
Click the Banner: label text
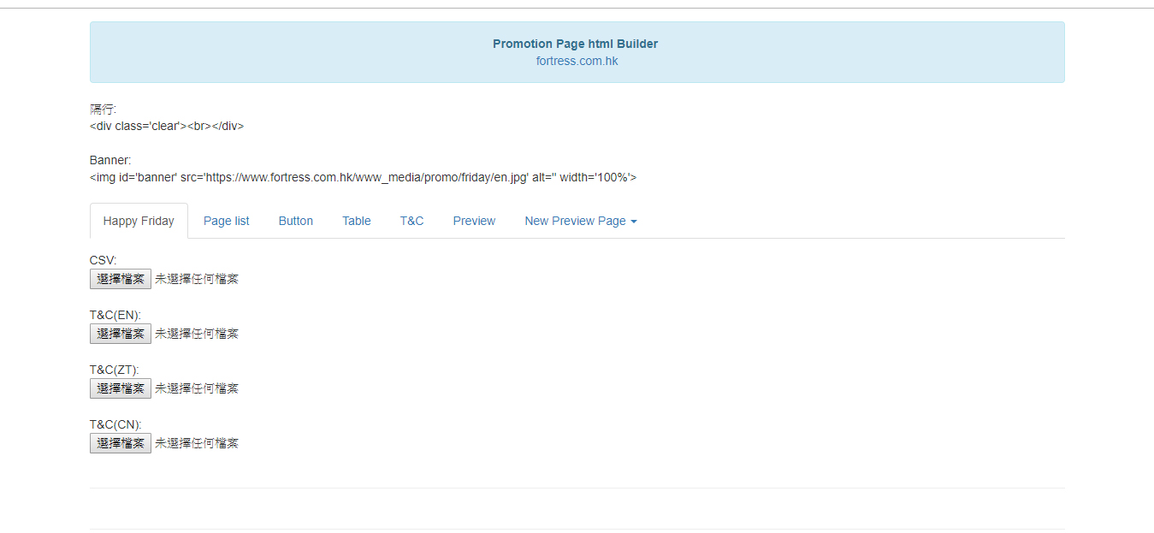(110, 160)
